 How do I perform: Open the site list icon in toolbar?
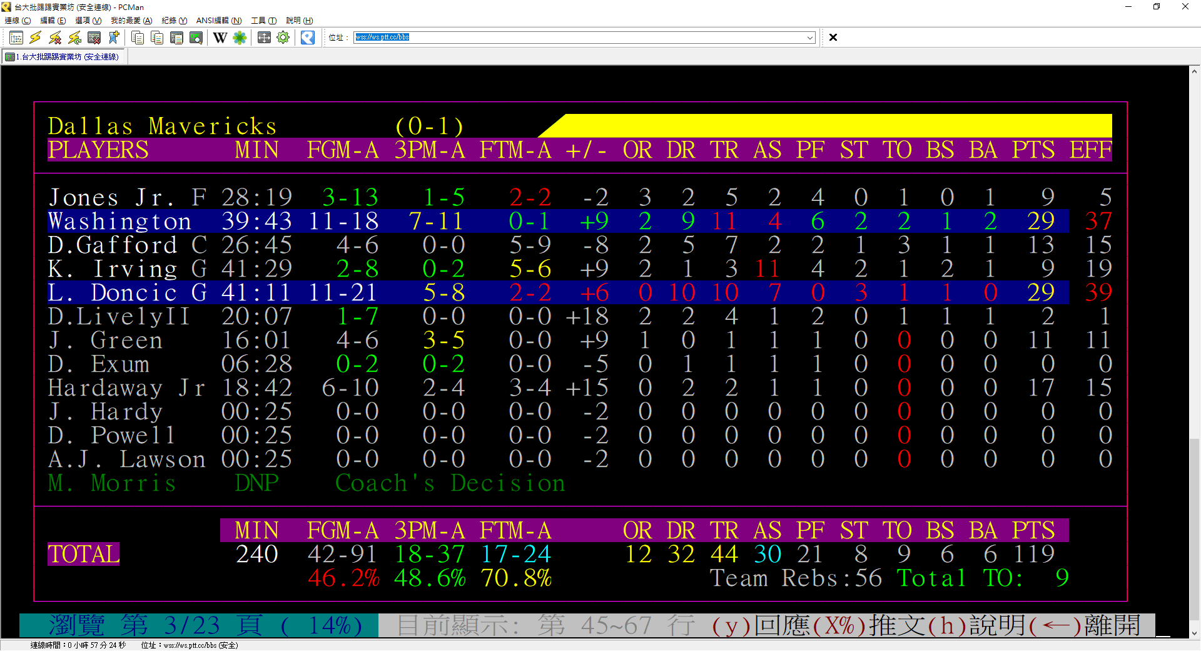[16, 38]
